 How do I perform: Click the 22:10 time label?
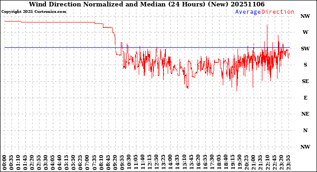[267, 163]
